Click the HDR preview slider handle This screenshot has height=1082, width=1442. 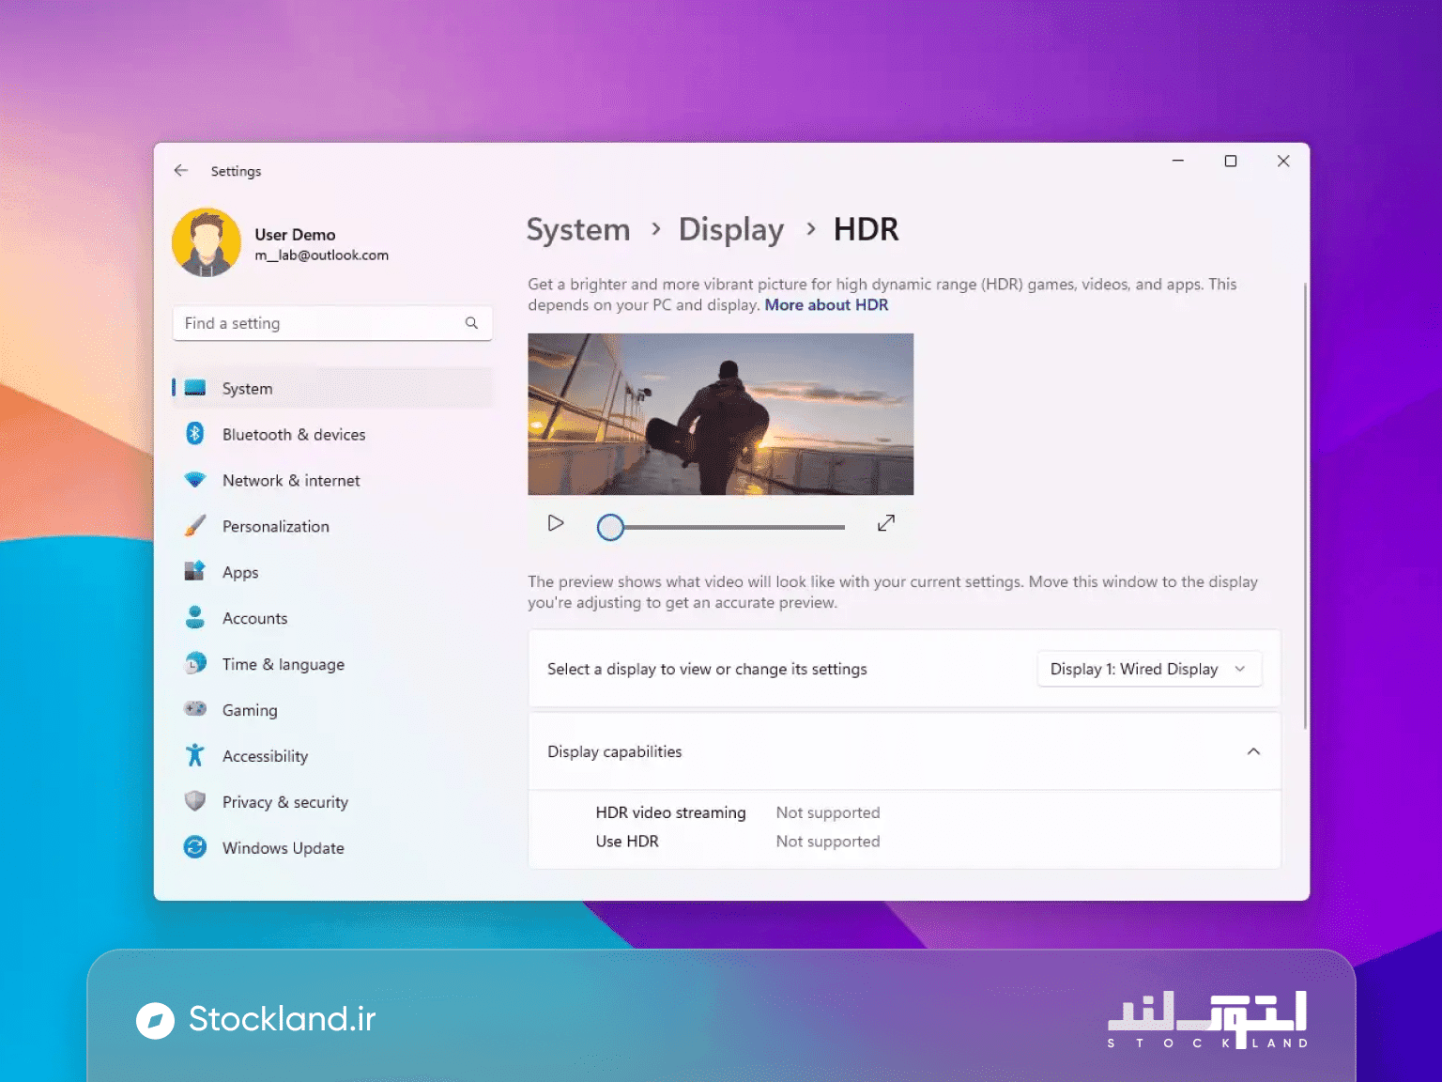pyautogui.click(x=610, y=528)
